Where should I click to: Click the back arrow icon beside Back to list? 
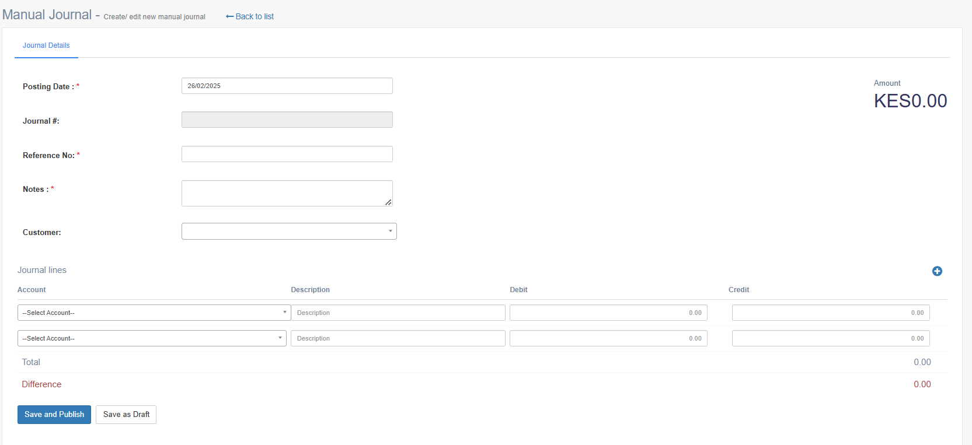click(229, 16)
